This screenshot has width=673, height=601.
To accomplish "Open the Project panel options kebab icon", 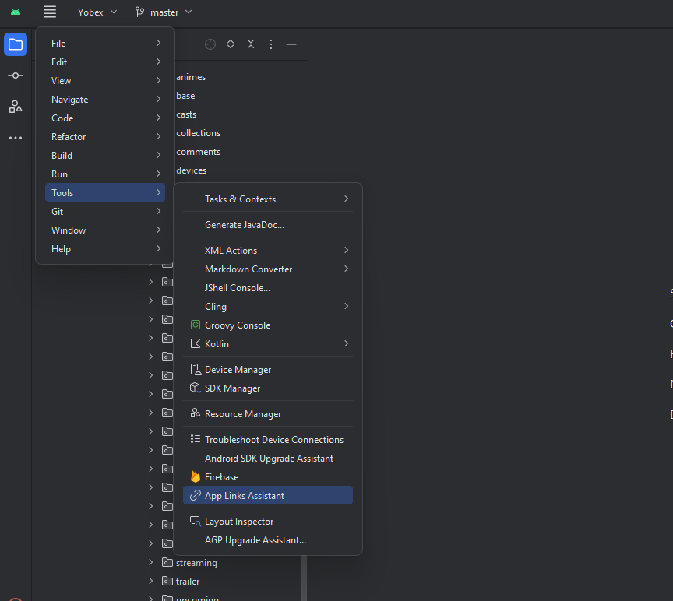I will [270, 44].
